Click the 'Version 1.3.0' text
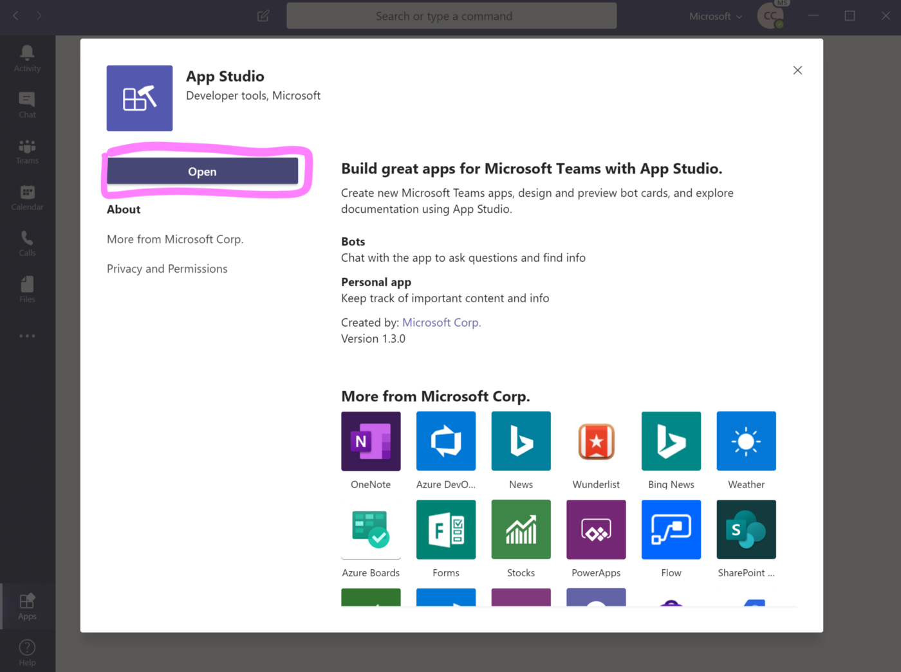Viewport: 901px width, 672px height. point(373,339)
